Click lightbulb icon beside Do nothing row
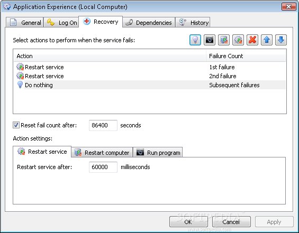Screen dimensions: 299x233 click(20, 85)
